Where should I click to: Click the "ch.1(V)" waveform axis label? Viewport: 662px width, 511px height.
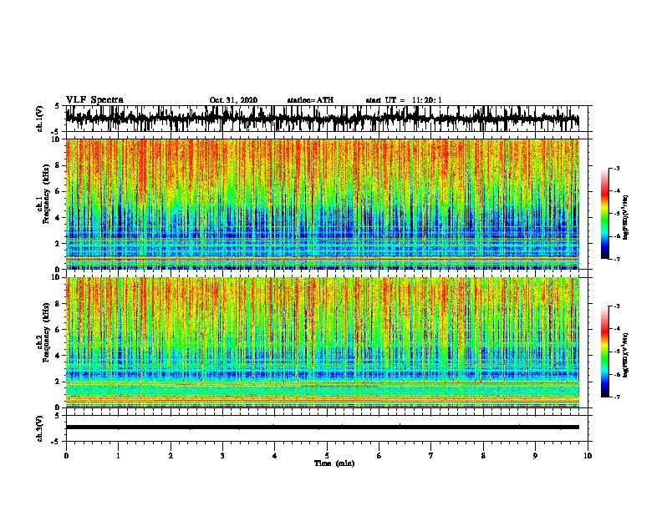point(40,119)
